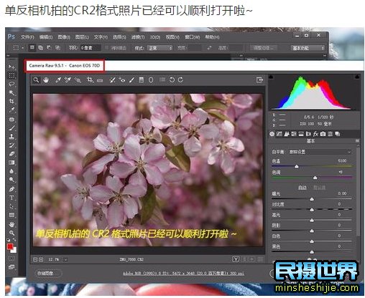The height and width of the screenshot is (298, 365).
Task: Select the Color Sampler tool
Action: [x=68, y=80]
